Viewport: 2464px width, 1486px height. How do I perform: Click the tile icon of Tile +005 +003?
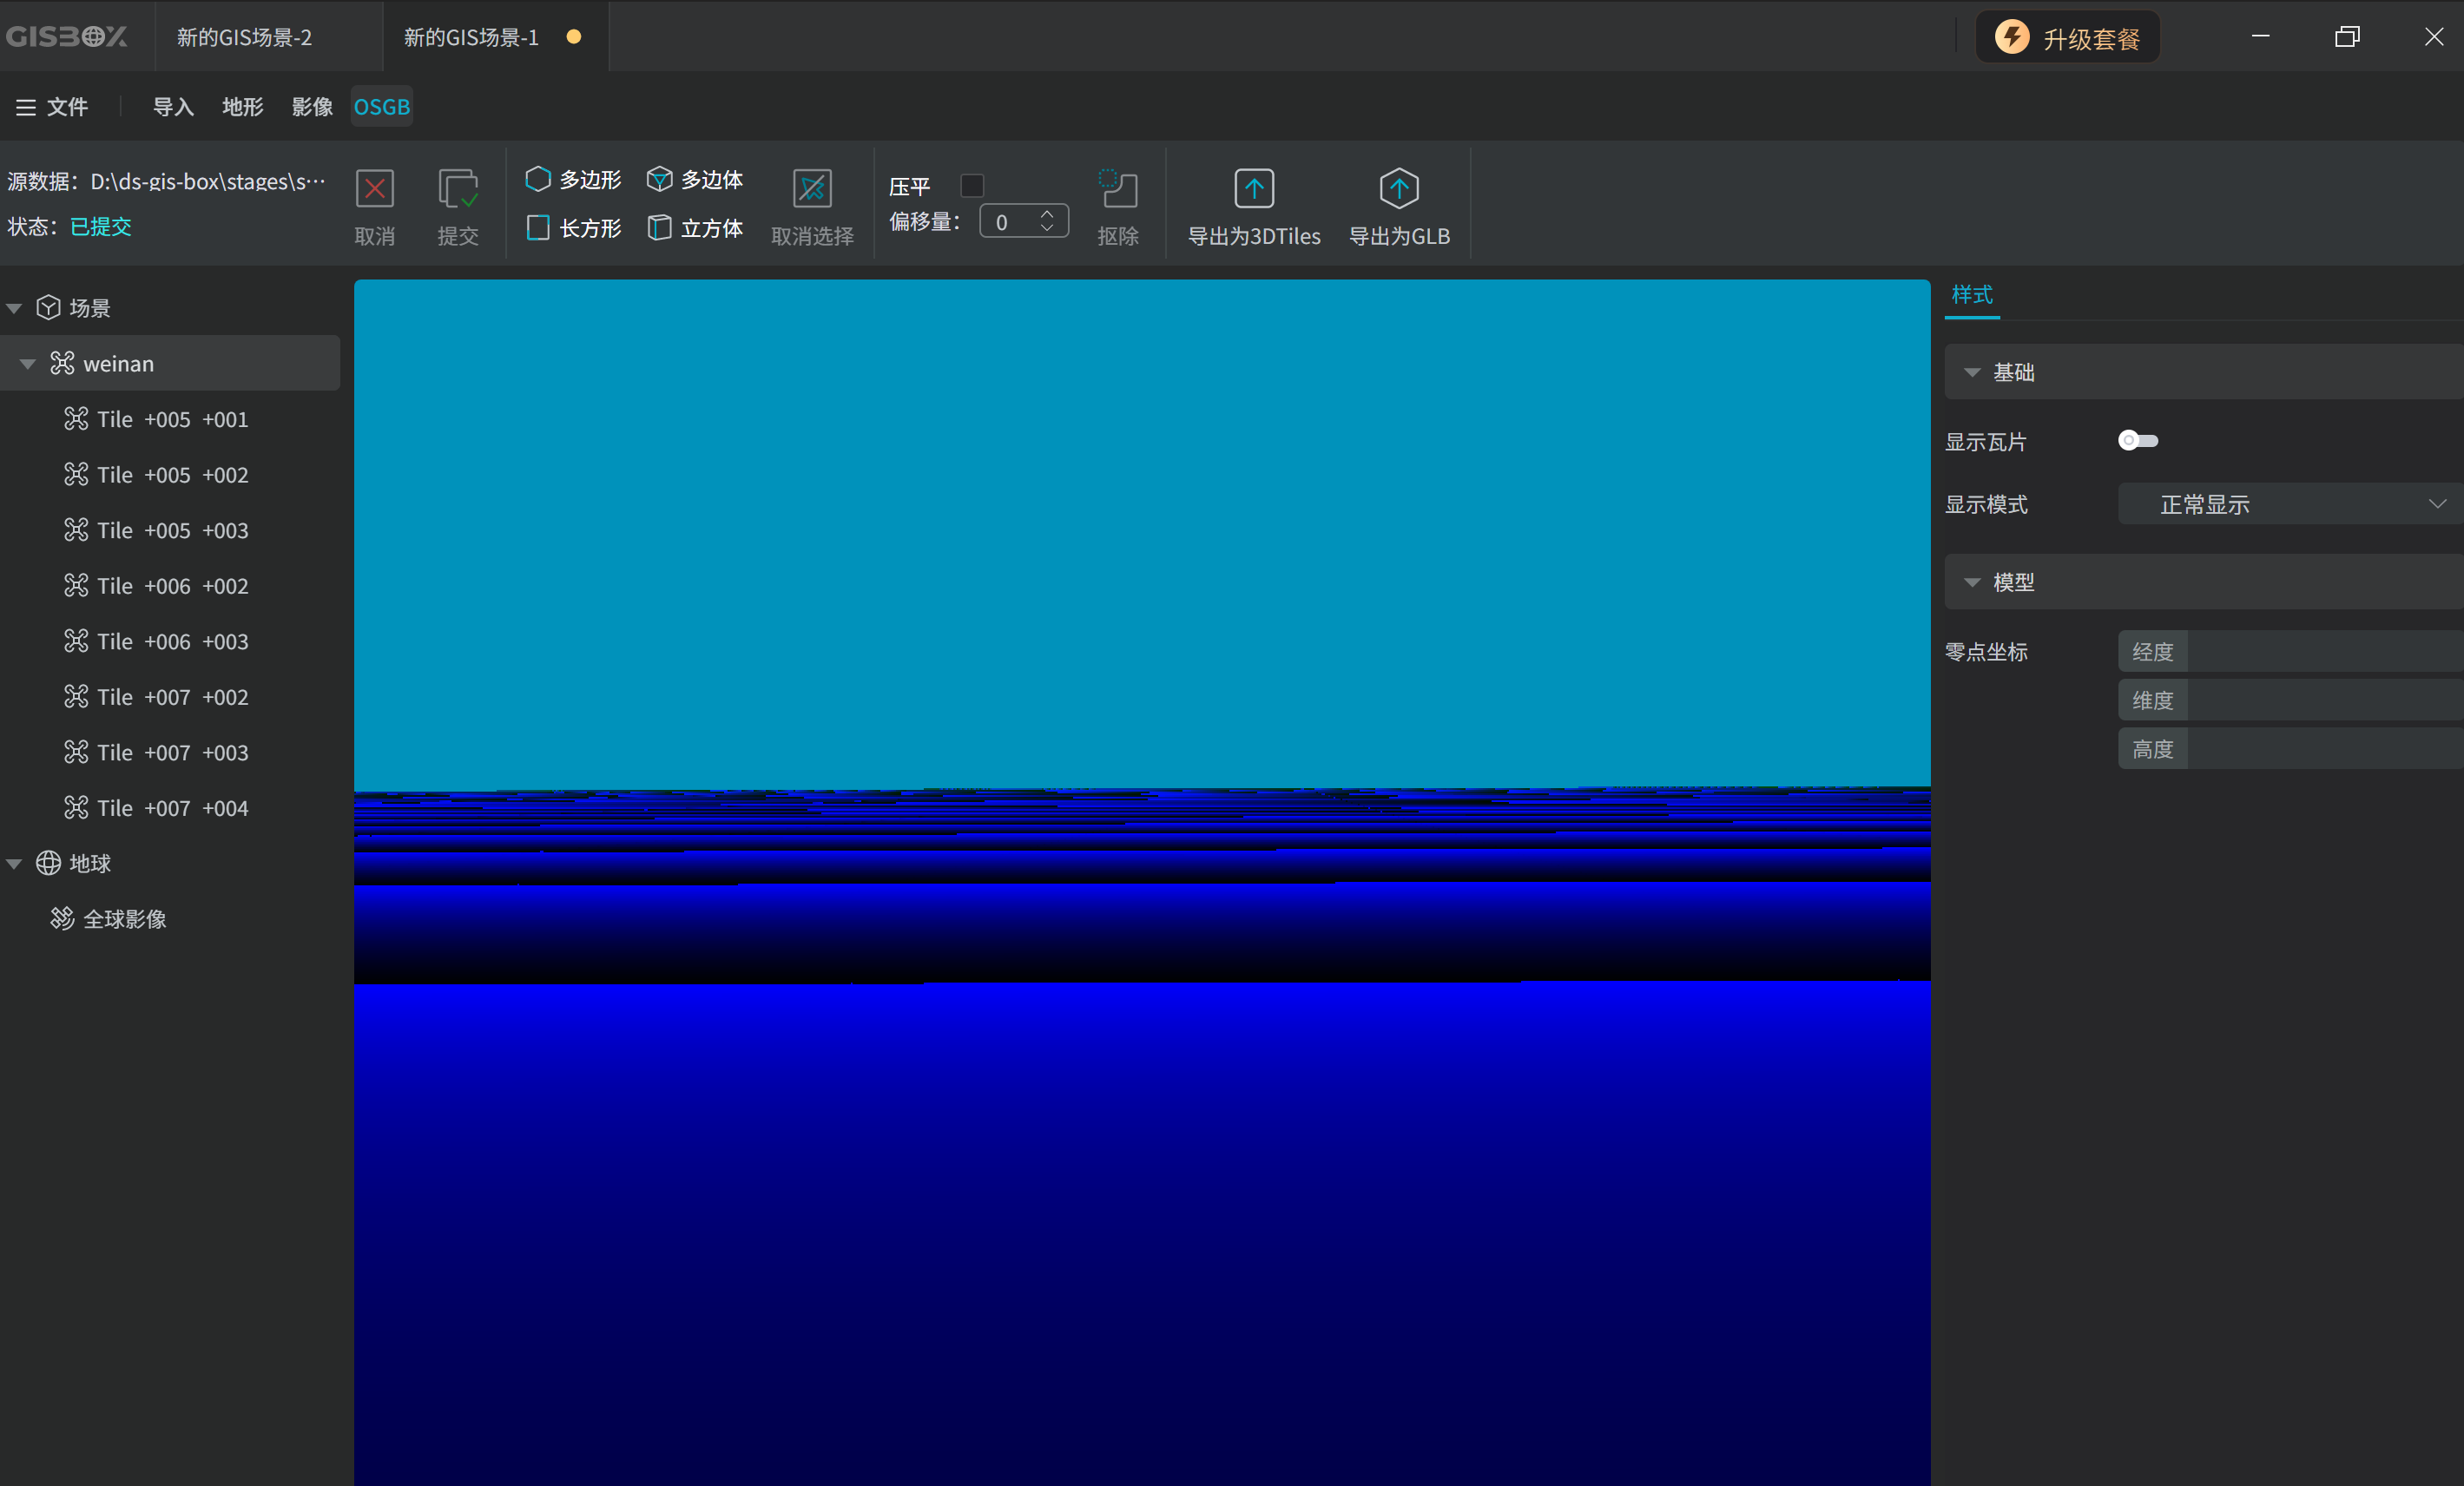coord(76,530)
